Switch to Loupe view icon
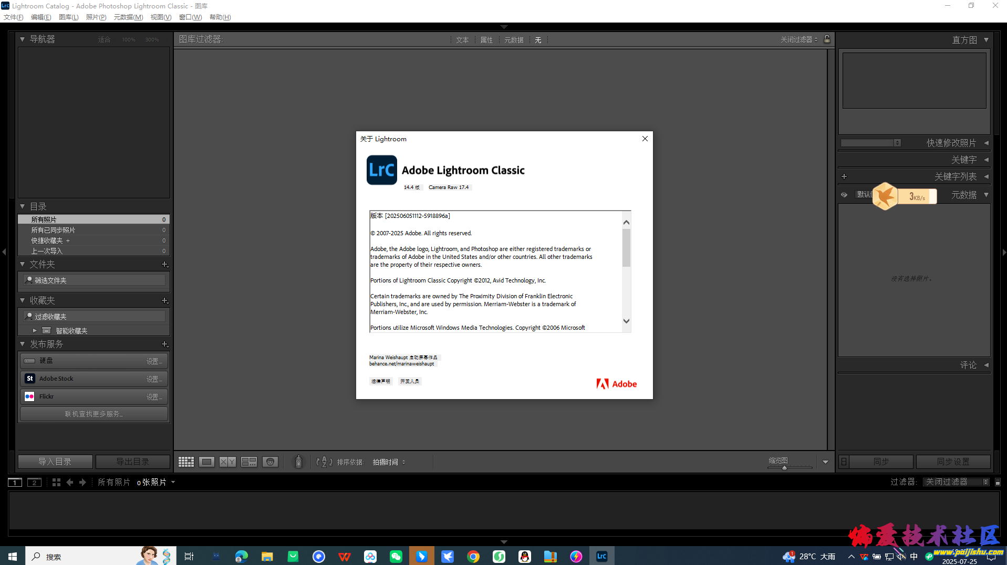This screenshot has width=1007, height=565. [206, 462]
